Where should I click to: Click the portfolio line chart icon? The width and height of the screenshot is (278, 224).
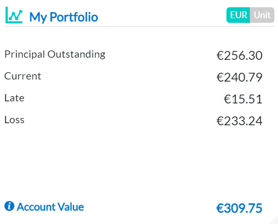pyautogui.click(x=14, y=15)
